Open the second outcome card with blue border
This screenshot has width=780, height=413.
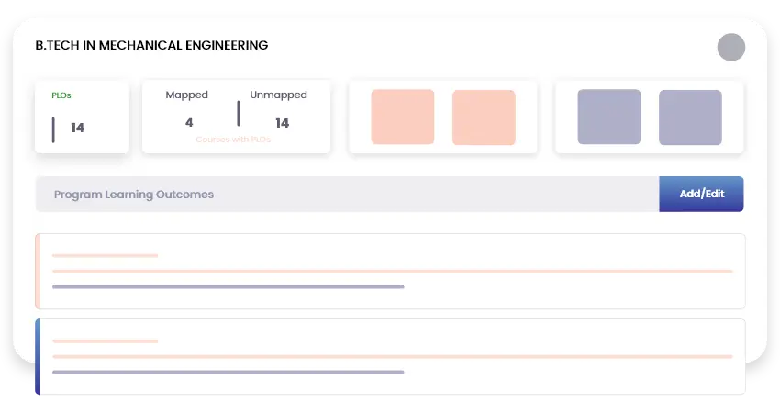point(390,356)
